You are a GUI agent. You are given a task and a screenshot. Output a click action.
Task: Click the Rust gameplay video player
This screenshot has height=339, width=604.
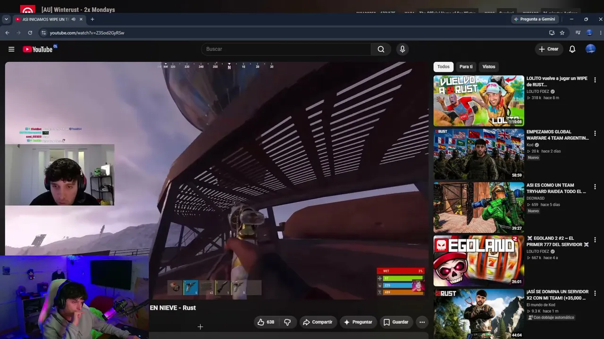point(217,180)
